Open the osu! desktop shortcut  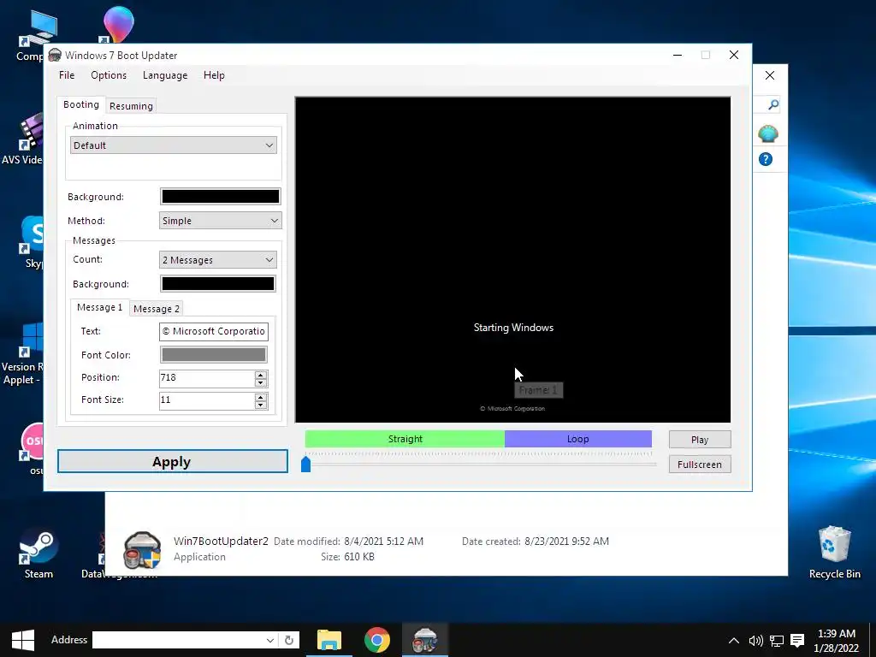[x=32, y=450]
